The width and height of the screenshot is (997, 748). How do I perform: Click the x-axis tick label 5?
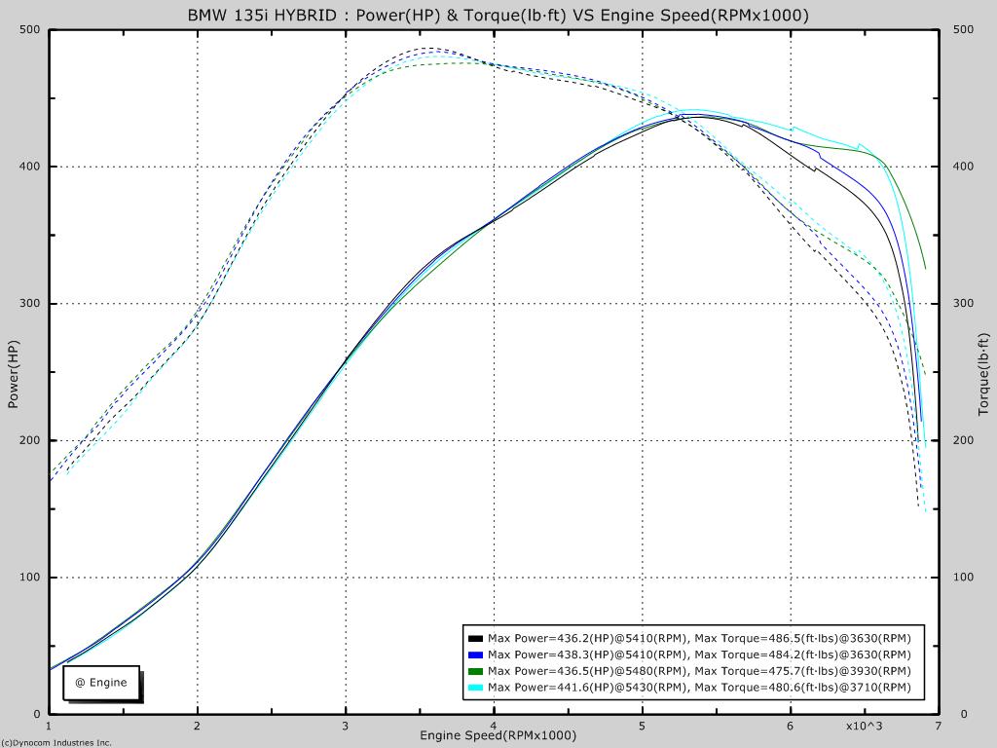click(x=643, y=725)
